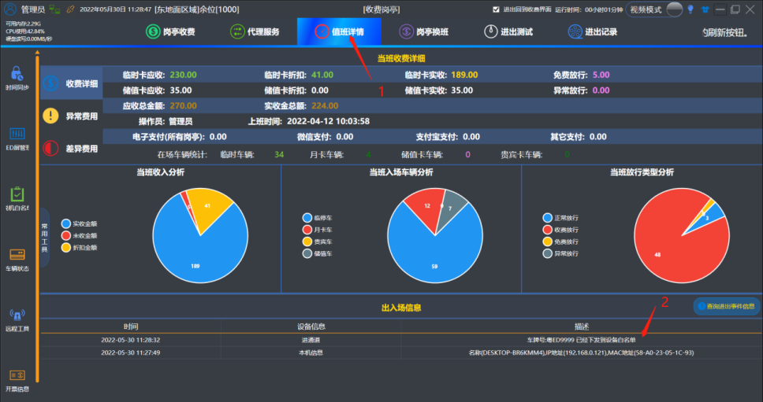This screenshot has width=763, height=402.
Task: Switch to the 代理服务 tab label
Action: coord(263,32)
